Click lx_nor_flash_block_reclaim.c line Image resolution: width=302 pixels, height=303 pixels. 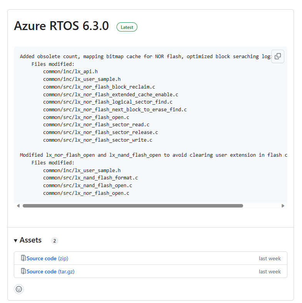tap(99, 87)
